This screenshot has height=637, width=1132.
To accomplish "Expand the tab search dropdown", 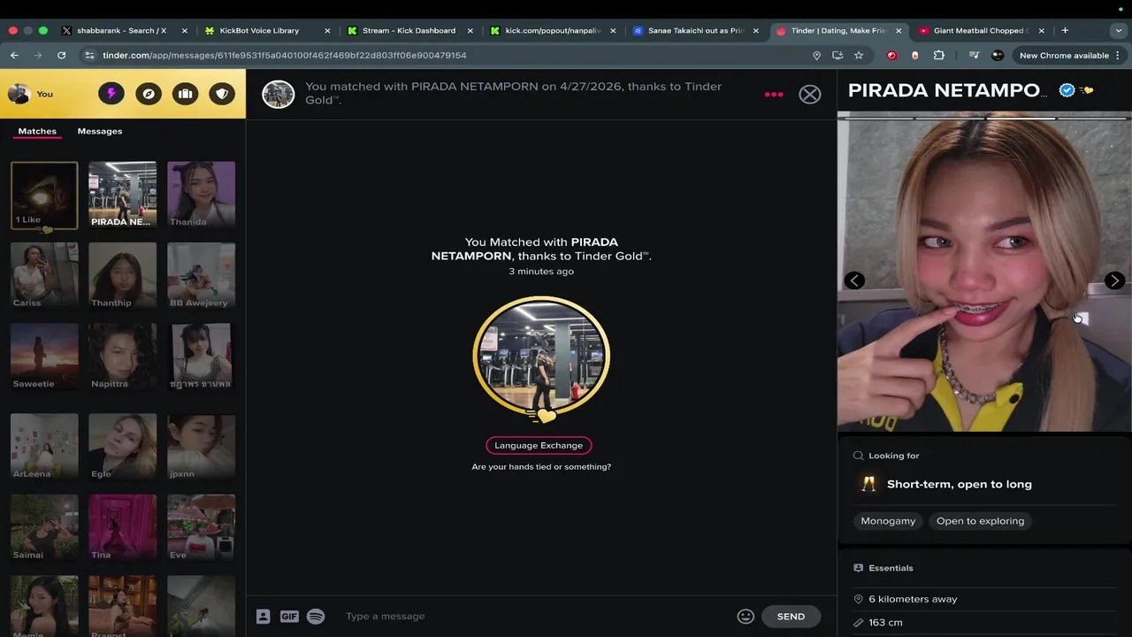I will [1118, 30].
